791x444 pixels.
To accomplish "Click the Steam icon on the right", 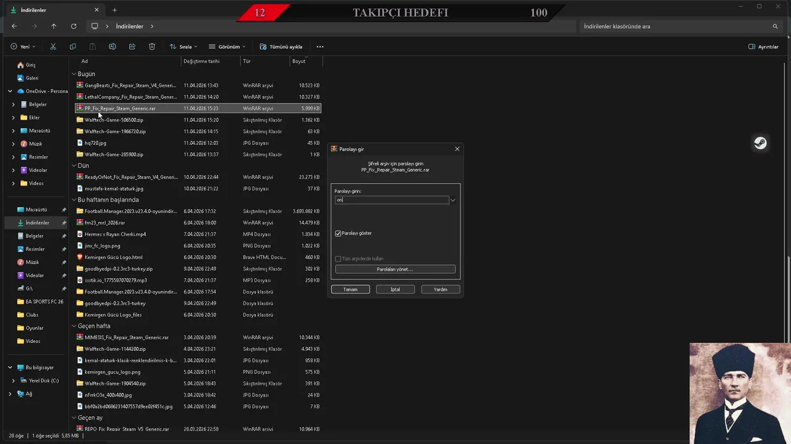I will coord(760,143).
